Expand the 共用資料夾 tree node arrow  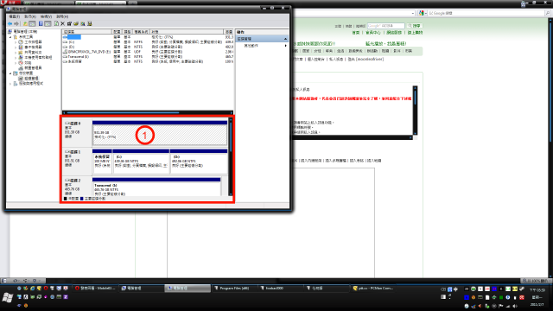tap(16, 52)
